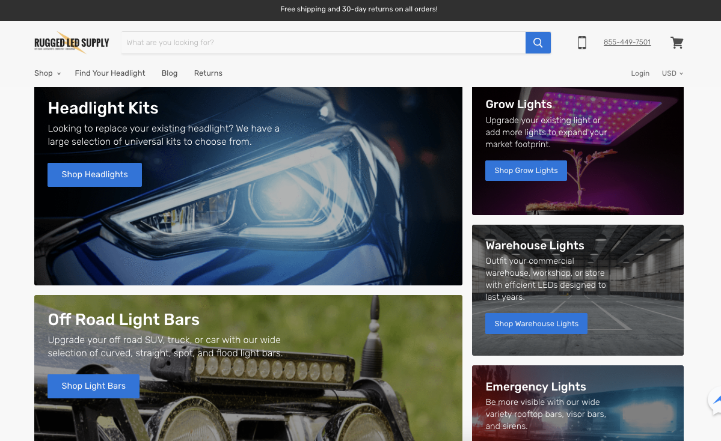Click the Rugged LED Supply logo
Image resolution: width=721 pixels, height=441 pixels.
coord(72,43)
